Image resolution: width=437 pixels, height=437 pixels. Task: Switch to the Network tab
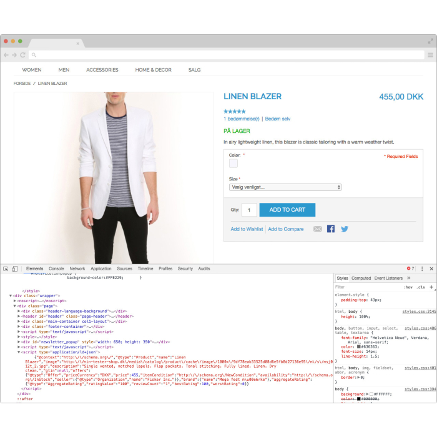click(x=77, y=268)
